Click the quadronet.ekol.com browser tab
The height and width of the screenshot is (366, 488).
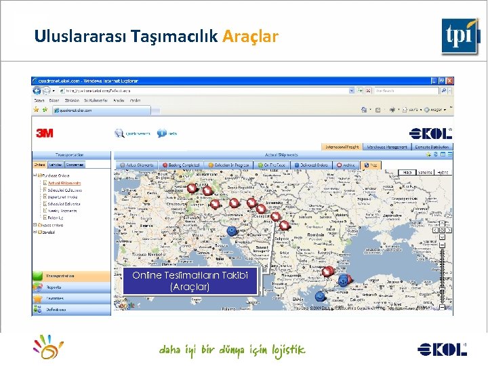102,110
